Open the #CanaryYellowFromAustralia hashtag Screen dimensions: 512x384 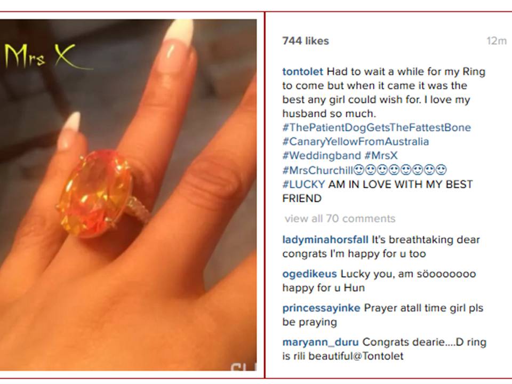click(356, 141)
